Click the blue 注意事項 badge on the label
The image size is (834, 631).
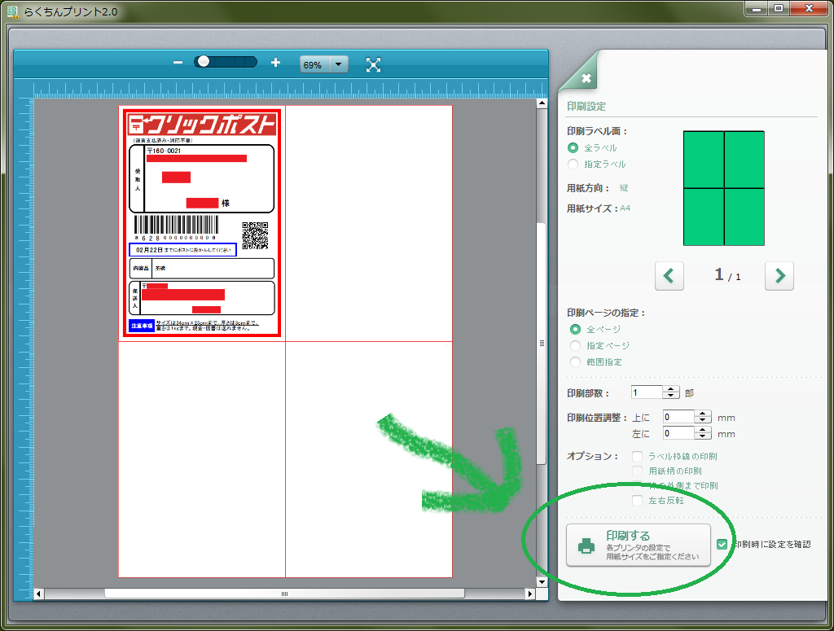coord(142,326)
